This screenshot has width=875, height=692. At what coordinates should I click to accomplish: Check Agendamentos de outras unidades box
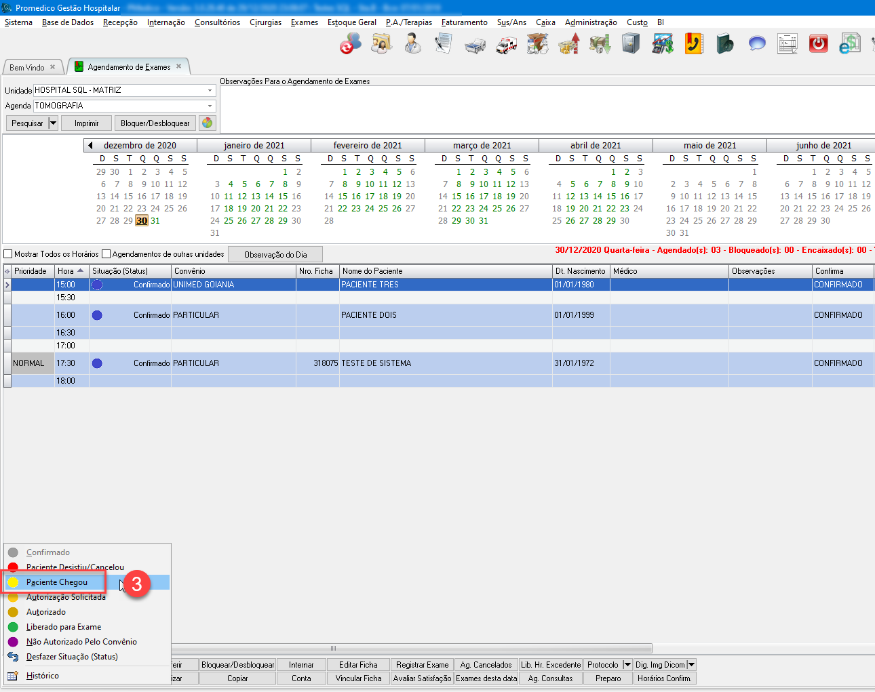tap(106, 254)
